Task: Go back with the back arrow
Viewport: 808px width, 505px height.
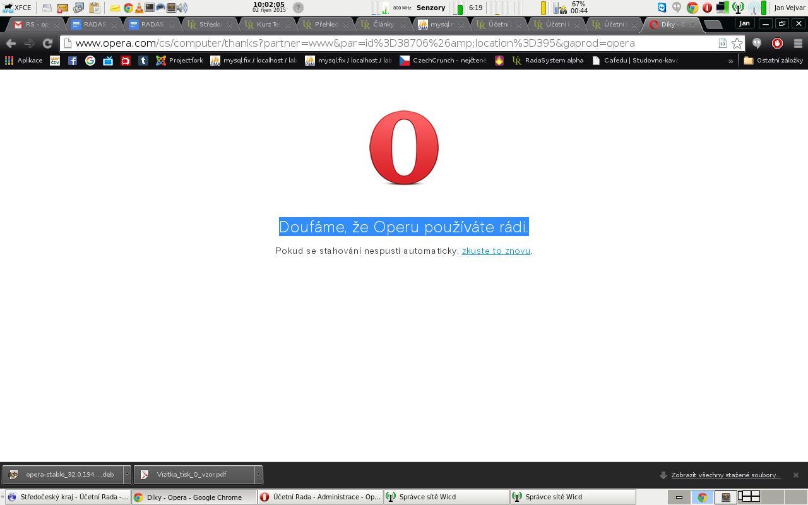Action: pos(11,44)
